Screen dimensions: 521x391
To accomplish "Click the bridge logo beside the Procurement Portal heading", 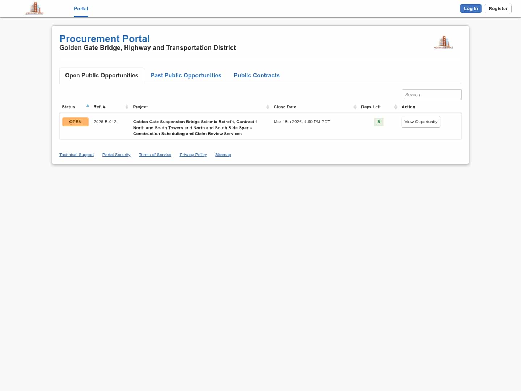I will 443,43.
